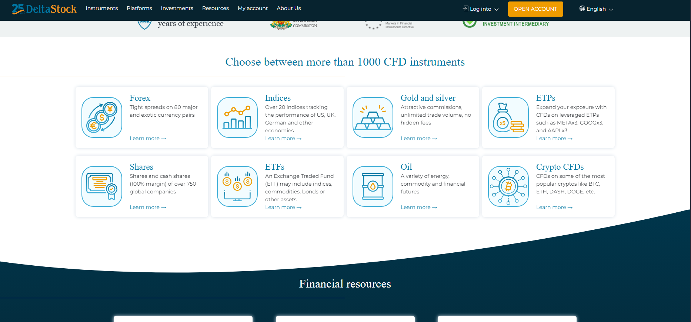This screenshot has width=691, height=322.
Task: Open the Resources menu
Action: tap(216, 8)
